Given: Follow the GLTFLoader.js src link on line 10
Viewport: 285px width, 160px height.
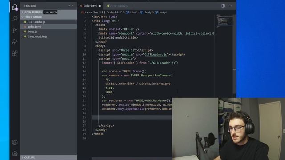Looking at the screenshot, I should point(155,54).
